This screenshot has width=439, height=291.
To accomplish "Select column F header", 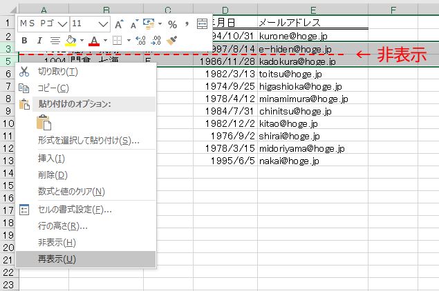I will [393, 10].
